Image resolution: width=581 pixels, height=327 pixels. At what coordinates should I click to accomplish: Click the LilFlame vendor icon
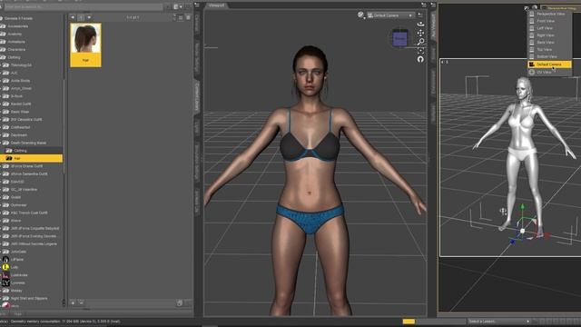tap(5, 260)
